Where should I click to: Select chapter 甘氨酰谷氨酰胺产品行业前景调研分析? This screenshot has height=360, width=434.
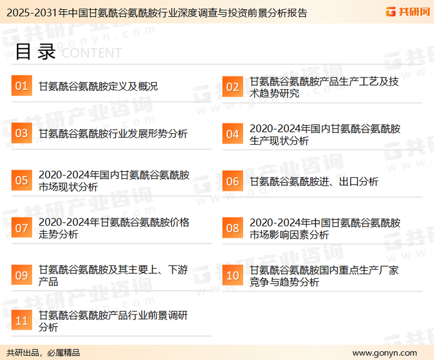point(113,321)
